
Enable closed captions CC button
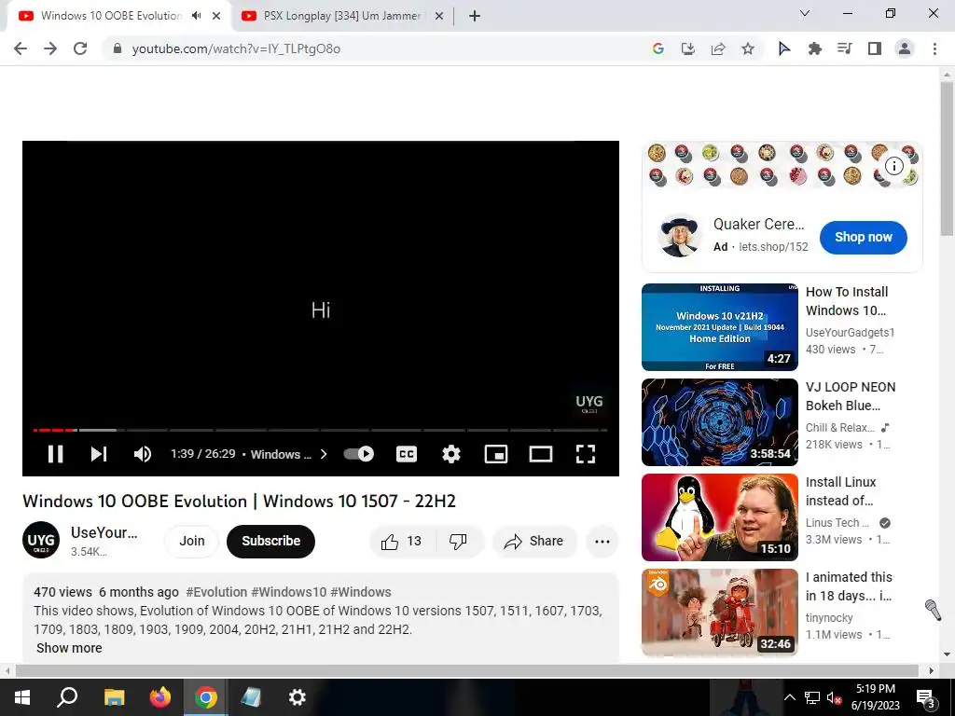[x=407, y=454]
